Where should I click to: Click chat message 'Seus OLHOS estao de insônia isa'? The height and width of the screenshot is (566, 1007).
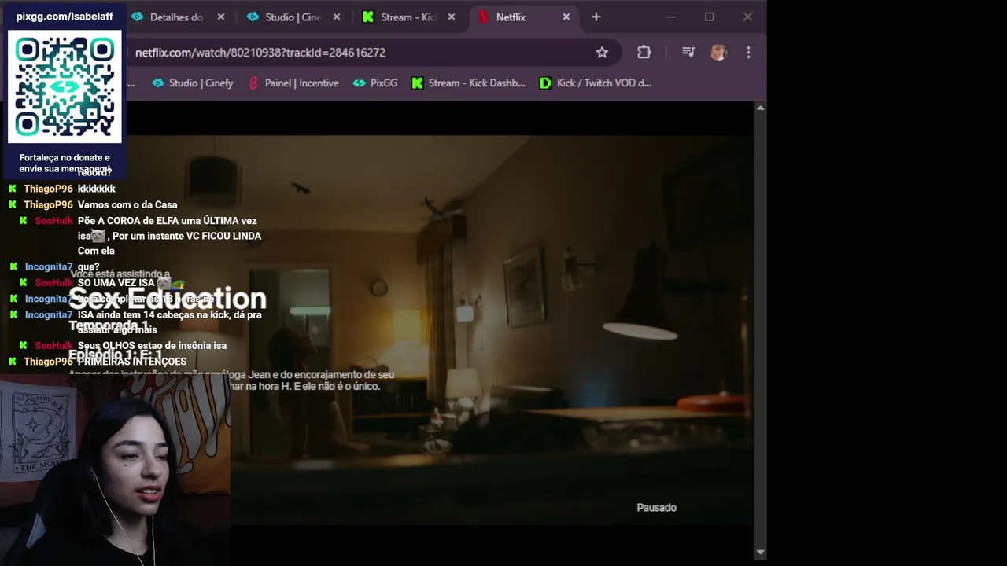152,346
